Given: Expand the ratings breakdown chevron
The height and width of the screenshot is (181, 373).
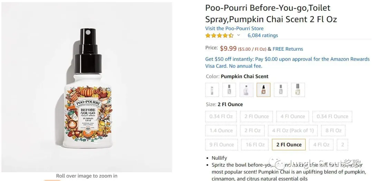Looking at the screenshot, I should [x=238, y=35].
